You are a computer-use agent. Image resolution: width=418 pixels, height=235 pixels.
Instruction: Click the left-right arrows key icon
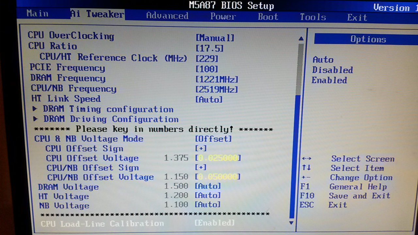(306, 159)
